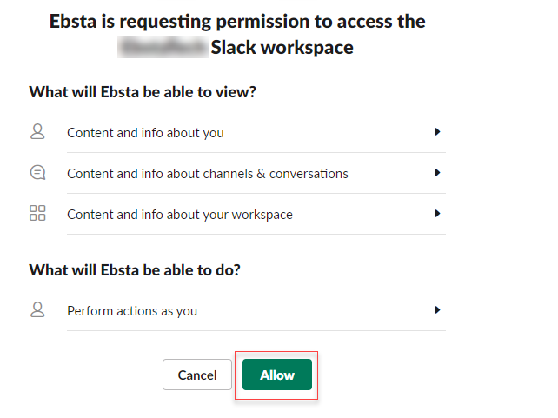558x418 pixels.
Task: Click the person icon beside 'Perform actions as you'
Action: pos(37,309)
